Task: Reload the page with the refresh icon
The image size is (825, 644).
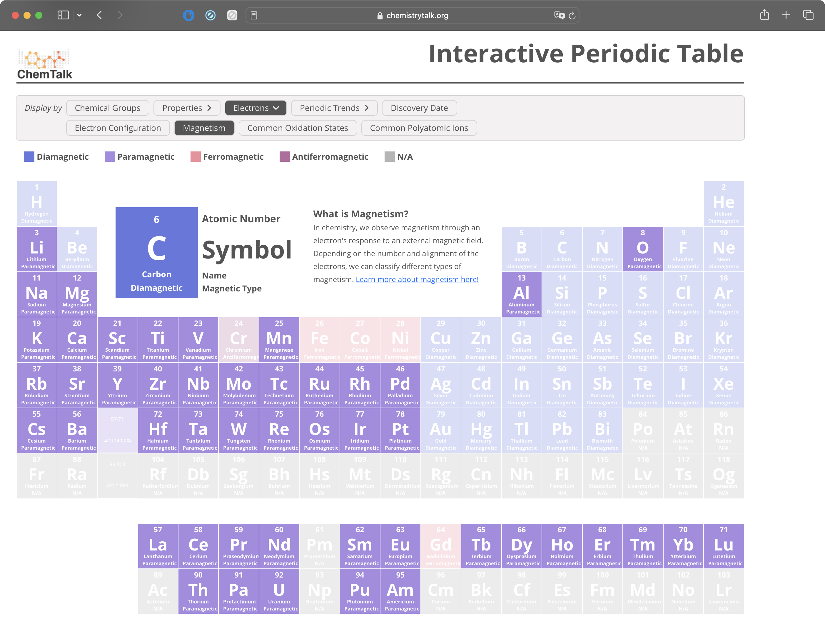Action: 572,16
